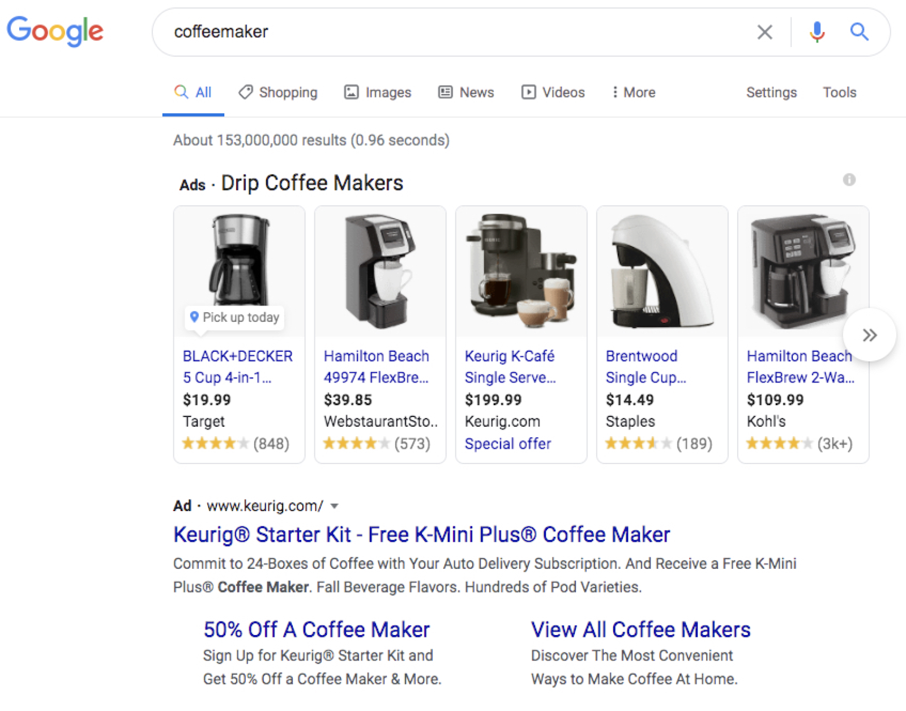
Task: Open the Brentwood Single Cup product image
Action: click(663, 271)
